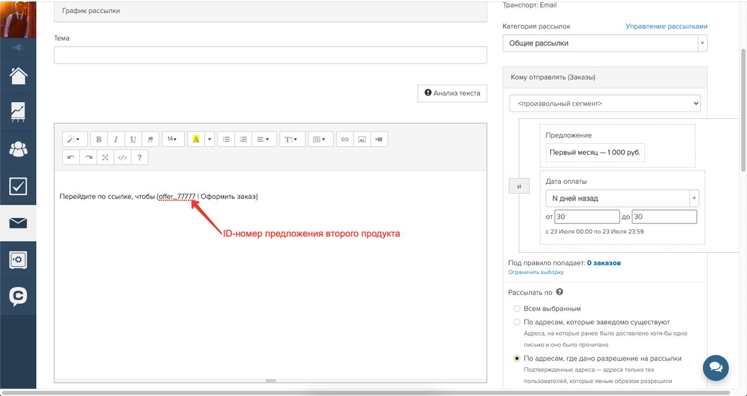
Task: Open the users group icon in sidebar
Action: click(x=18, y=149)
